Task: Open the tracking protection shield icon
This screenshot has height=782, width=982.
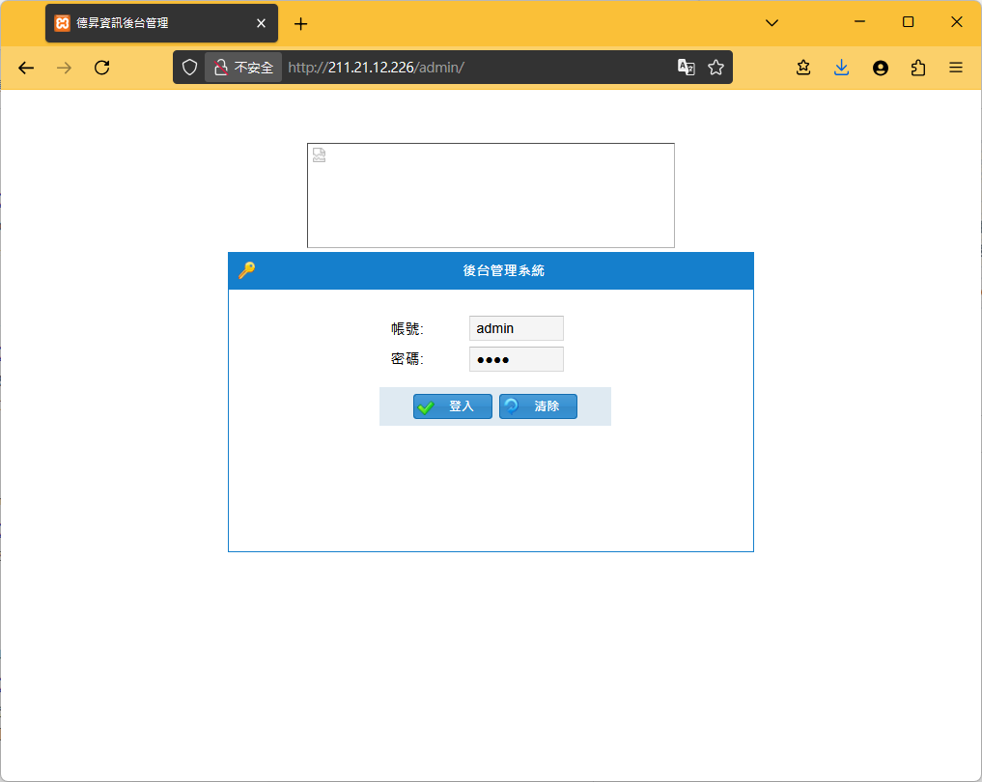Action: (189, 68)
